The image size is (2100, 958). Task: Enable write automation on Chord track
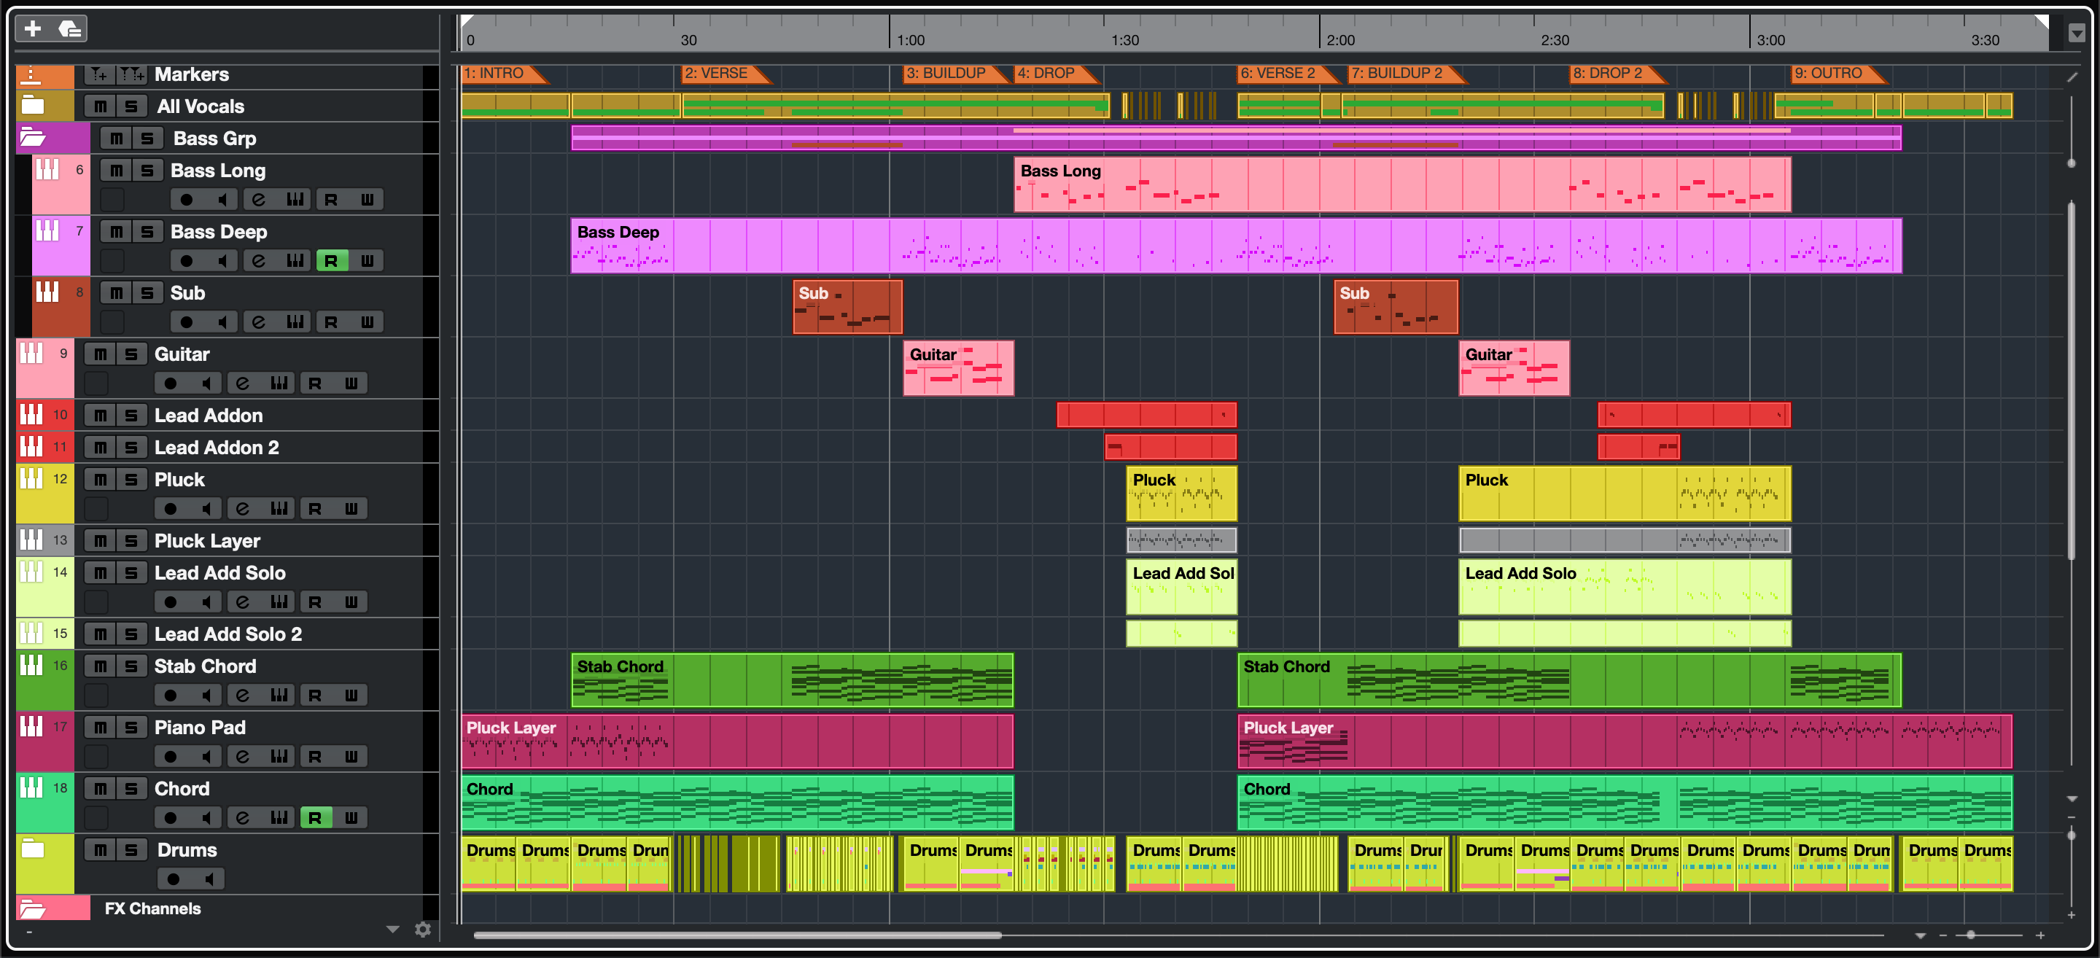coord(351,818)
